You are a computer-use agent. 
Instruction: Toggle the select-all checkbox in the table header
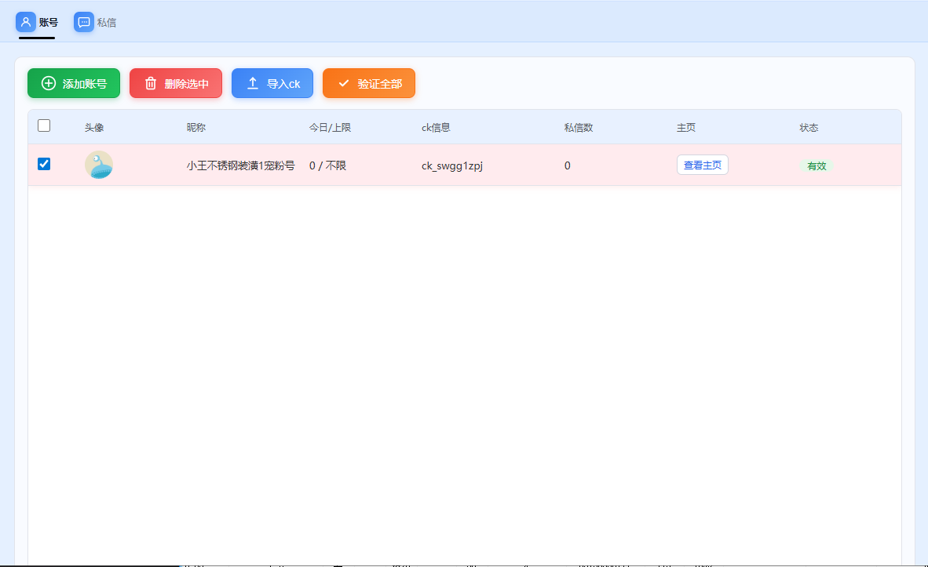[44, 125]
